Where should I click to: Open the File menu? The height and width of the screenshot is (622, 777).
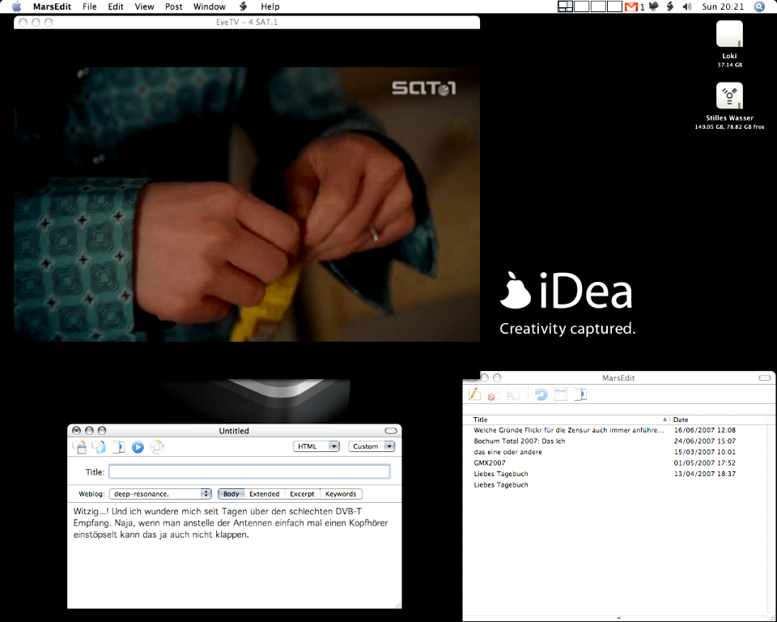[x=90, y=6]
